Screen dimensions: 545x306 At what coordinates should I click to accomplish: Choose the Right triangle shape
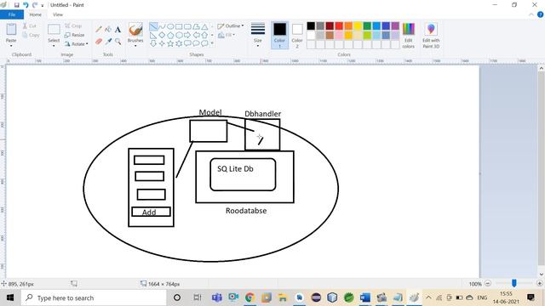[x=153, y=35]
